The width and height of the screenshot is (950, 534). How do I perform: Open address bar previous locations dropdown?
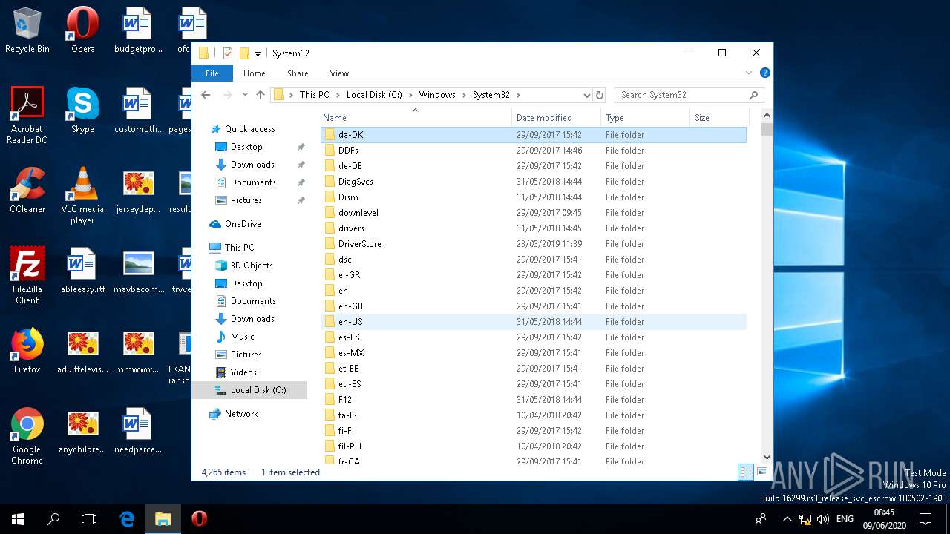[x=586, y=95]
